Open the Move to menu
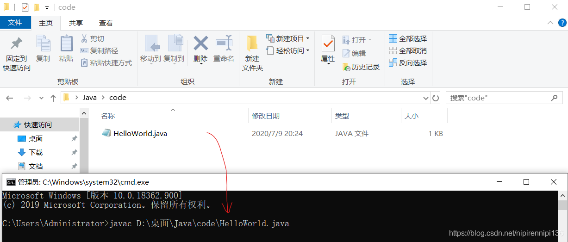Viewport: 568px width, 242px height. 150,49
